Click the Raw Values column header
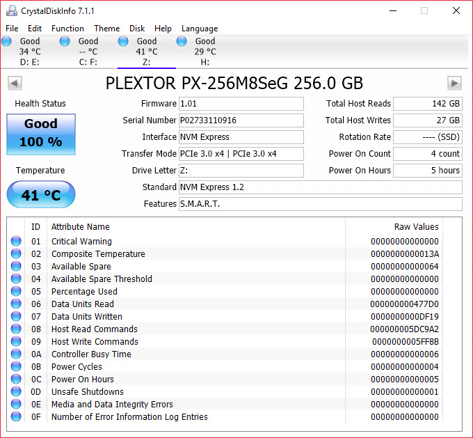Screen dimensions: 473x438 pos(416,226)
